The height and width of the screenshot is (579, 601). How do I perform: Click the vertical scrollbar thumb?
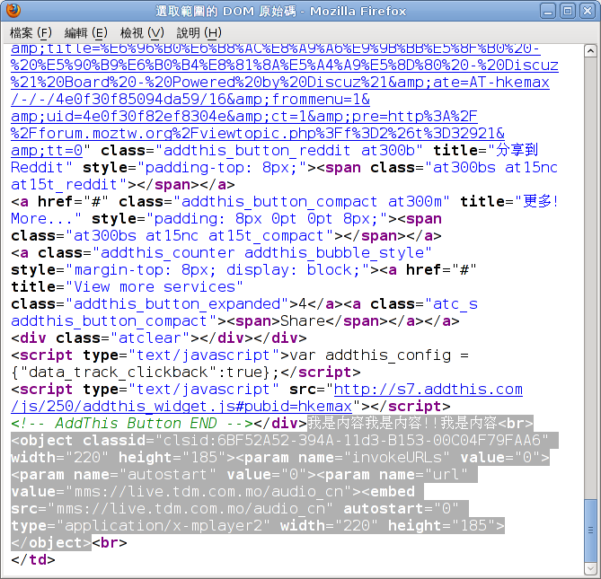[x=589, y=528]
